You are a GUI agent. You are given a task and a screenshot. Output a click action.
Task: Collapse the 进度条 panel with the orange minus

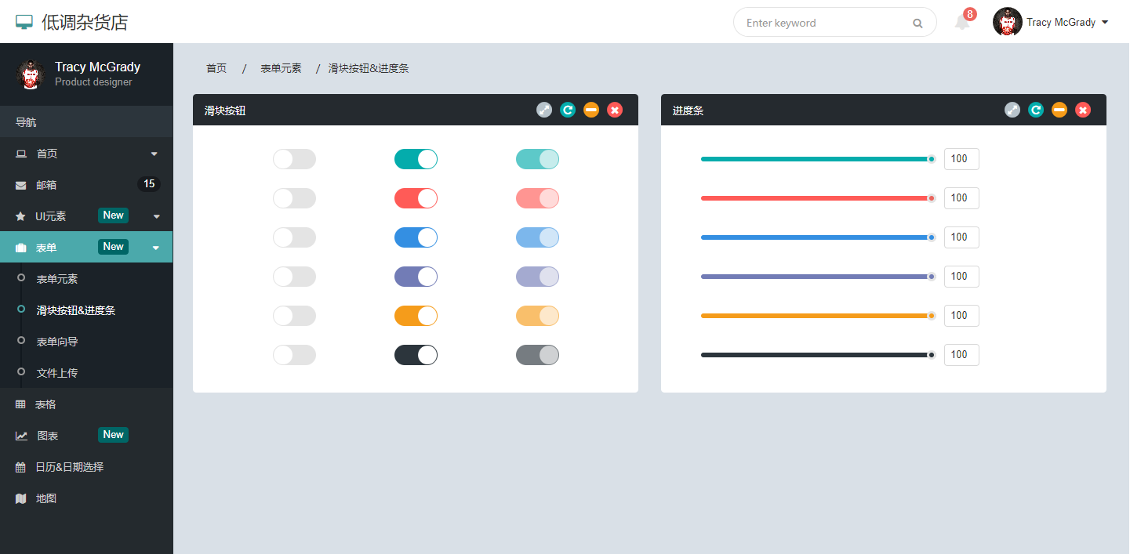(x=1059, y=110)
